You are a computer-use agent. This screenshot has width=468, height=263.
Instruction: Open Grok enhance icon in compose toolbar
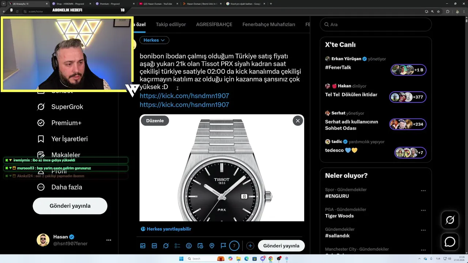[166, 246]
